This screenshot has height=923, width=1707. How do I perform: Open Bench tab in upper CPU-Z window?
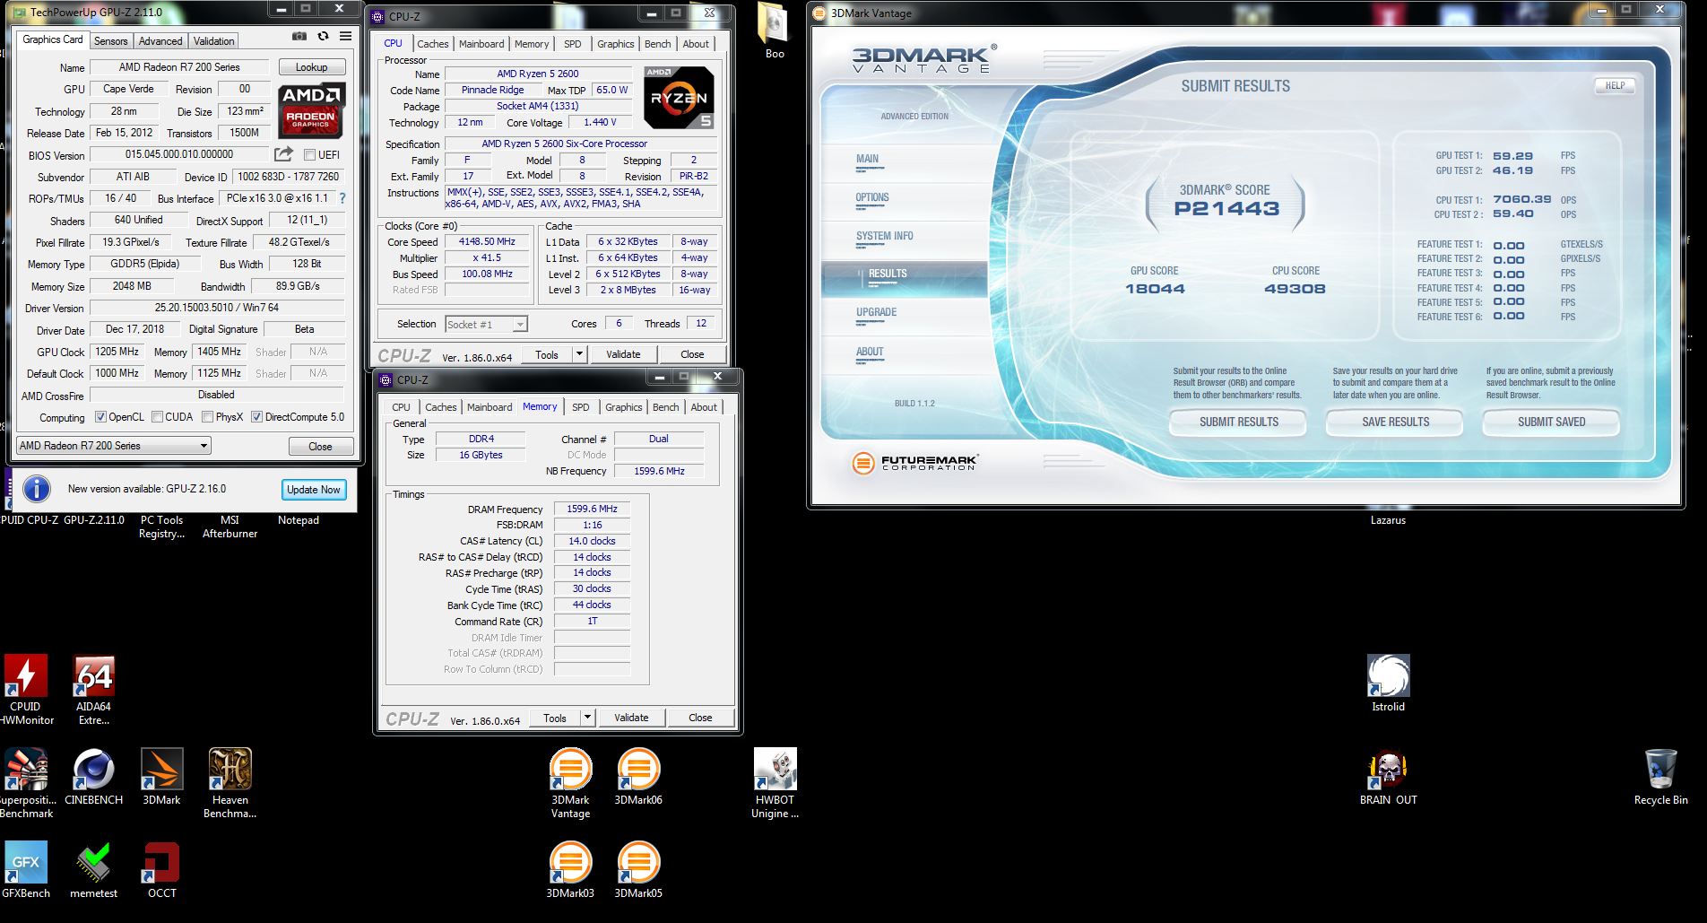pos(657,44)
